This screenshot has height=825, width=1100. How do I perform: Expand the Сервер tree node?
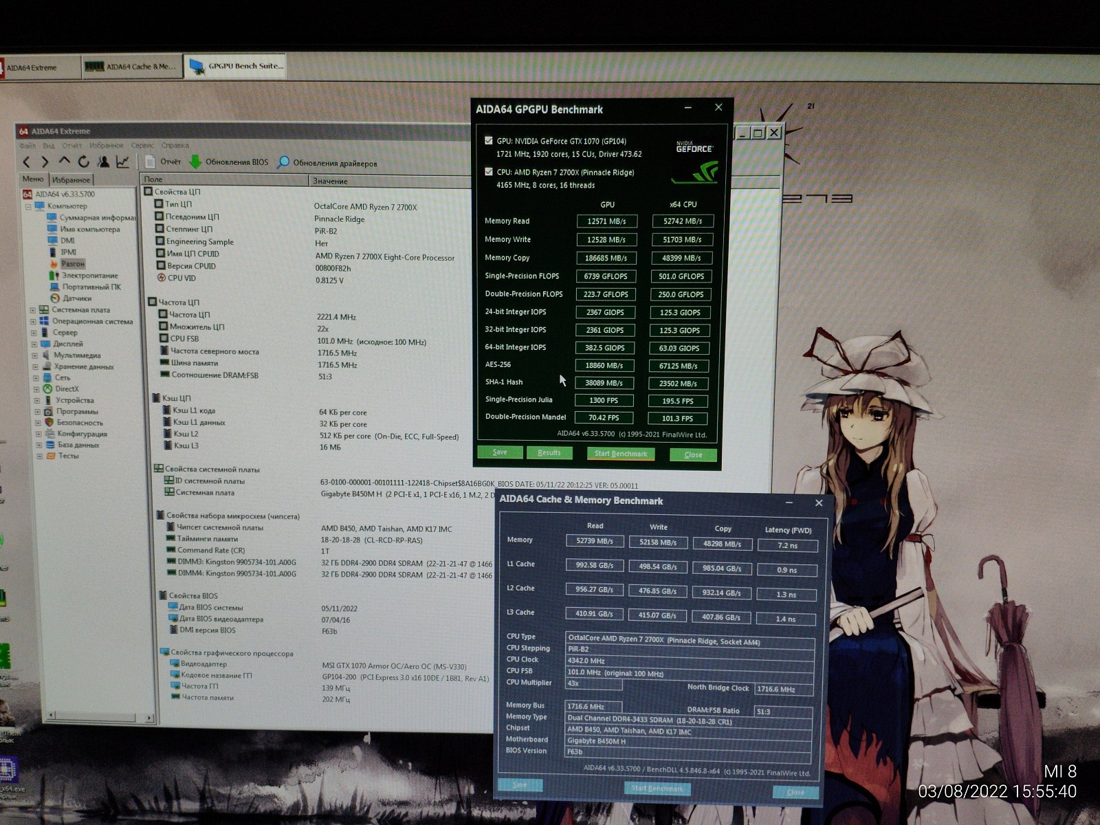click(x=33, y=333)
